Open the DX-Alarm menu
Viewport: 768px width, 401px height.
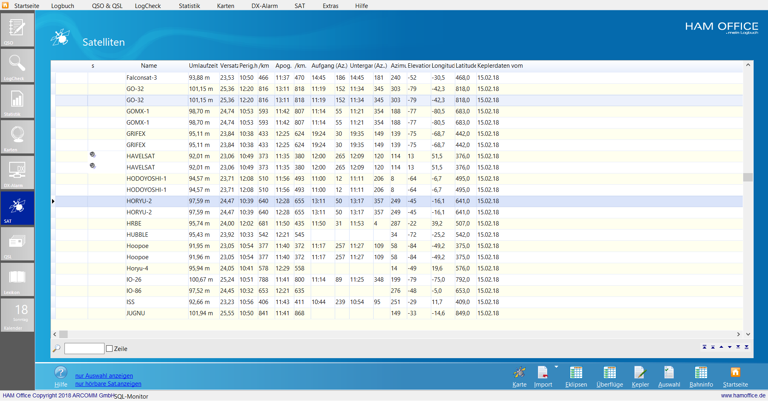[265, 6]
